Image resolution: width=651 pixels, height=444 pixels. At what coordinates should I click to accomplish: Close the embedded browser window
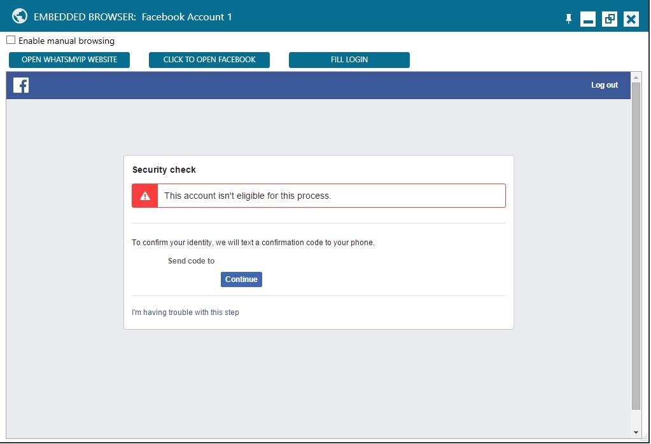pyautogui.click(x=631, y=19)
